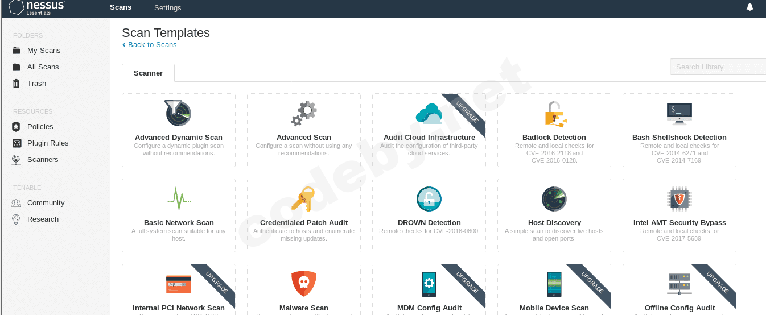766x315 pixels.
Task: Click the Audit Cloud Infrastructure title
Action: tap(429, 138)
